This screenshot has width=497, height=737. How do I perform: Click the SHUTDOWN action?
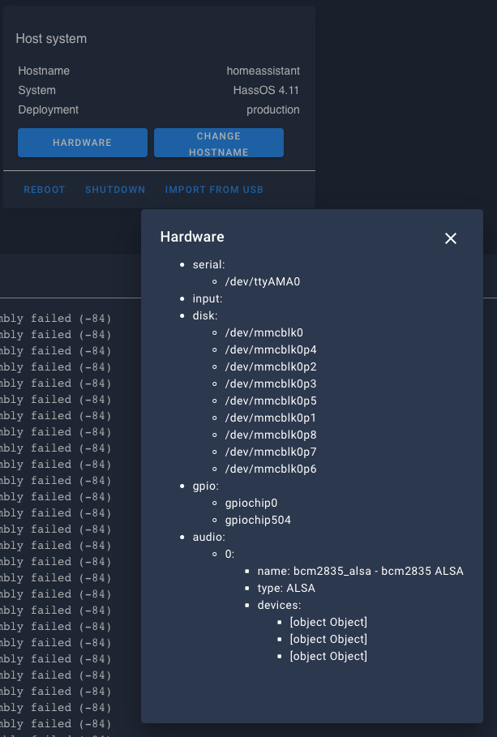tap(115, 190)
